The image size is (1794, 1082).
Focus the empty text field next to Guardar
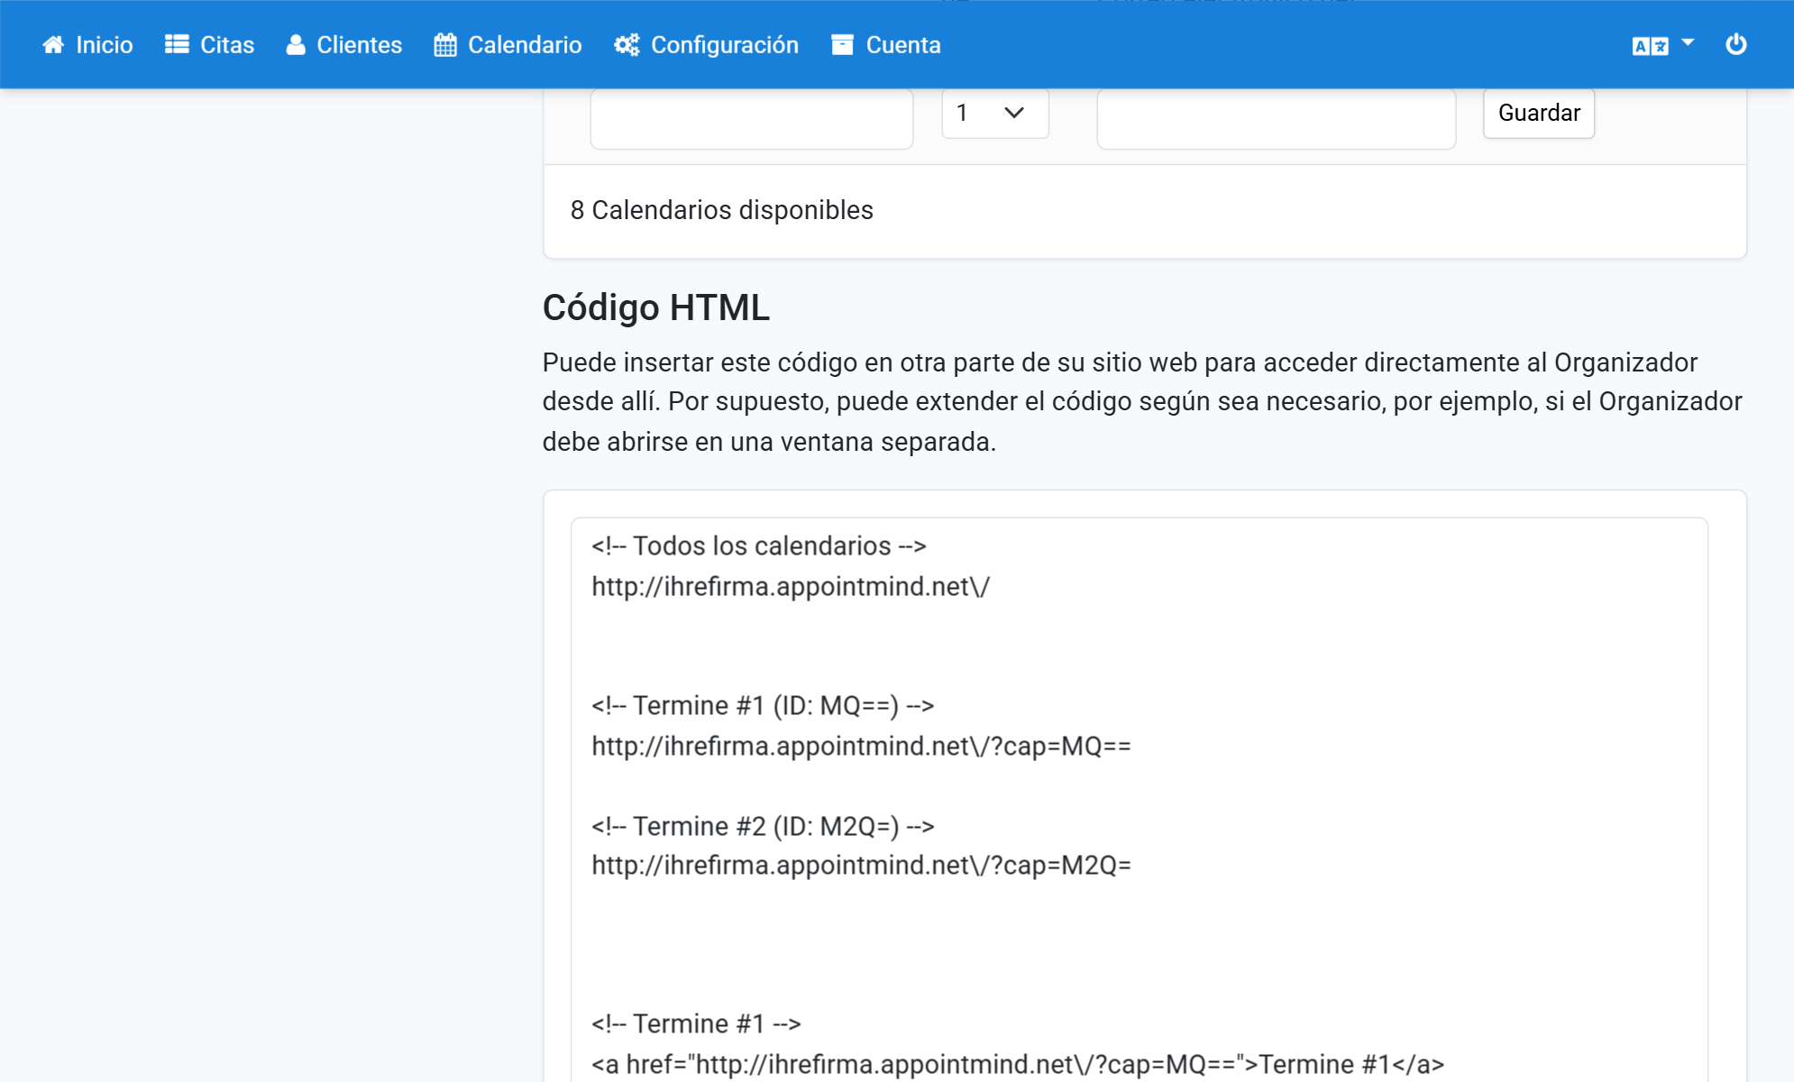coord(1277,118)
